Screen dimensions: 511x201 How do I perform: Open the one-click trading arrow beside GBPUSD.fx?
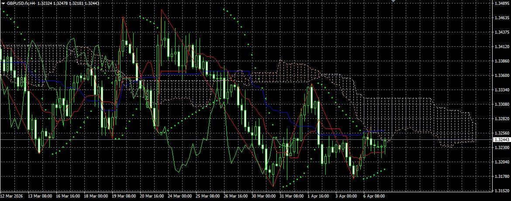click(2, 3)
